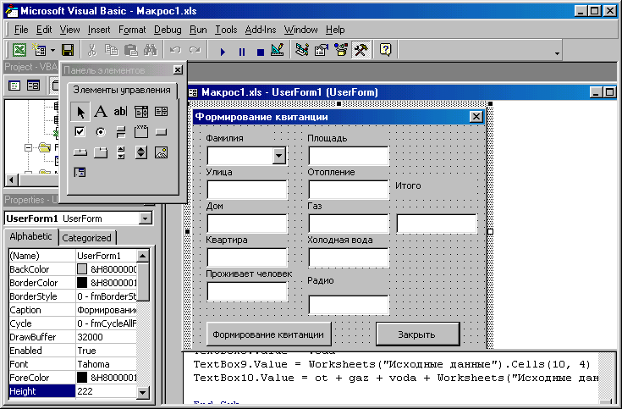622x409 pixels.
Task: Select the ScrollBar control tool
Action: (x=121, y=152)
